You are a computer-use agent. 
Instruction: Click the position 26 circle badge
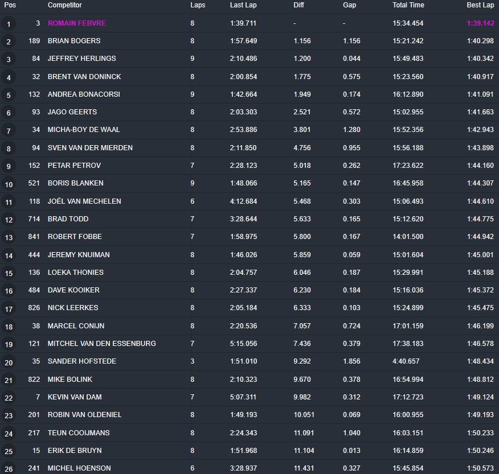coord(9,468)
